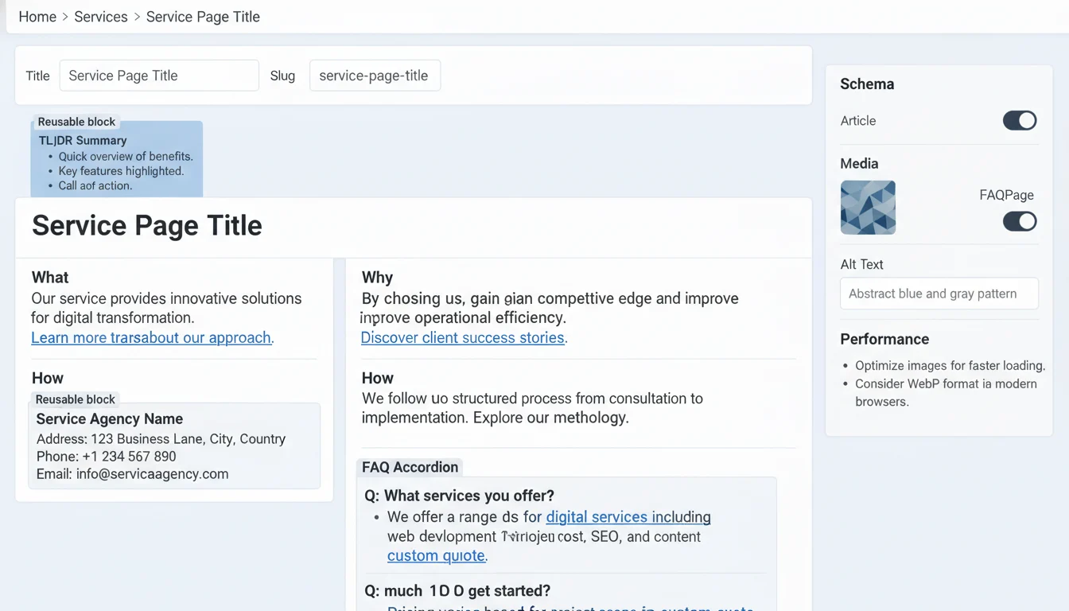Screen dimensions: 1069x611
Task: Expand the question What services you offer
Action: pyautogui.click(x=459, y=496)
